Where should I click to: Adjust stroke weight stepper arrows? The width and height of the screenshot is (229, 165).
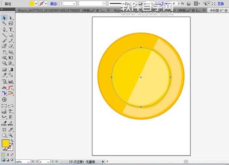point(61,3)
